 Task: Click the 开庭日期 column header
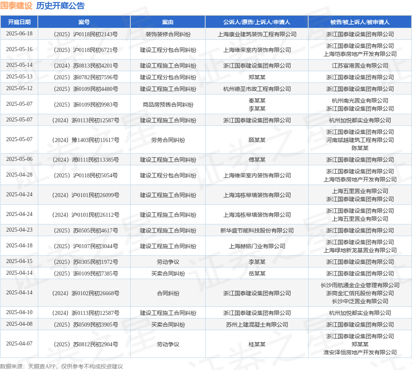pos(19,22)
